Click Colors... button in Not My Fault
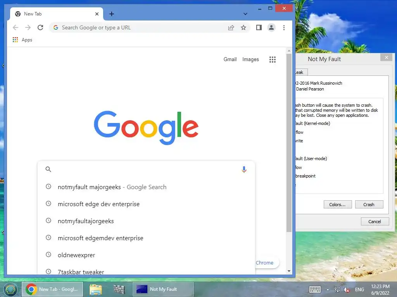Screen dimensions: 397x297 pos(338,204)
